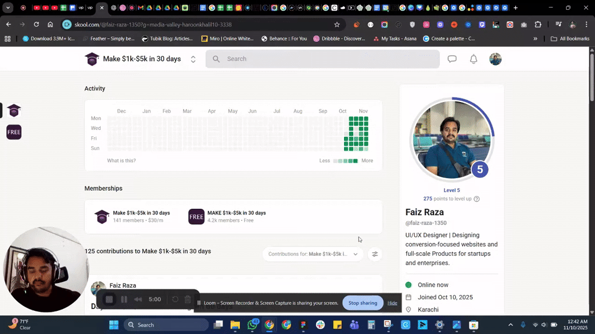This screenshot has height=334, width=595.
Task: Click the Hide link on sharing bar
Action: pos(392,303)
